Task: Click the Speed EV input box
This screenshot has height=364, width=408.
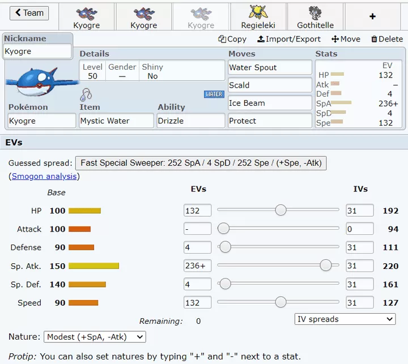Action: click(x=198, y=303)
